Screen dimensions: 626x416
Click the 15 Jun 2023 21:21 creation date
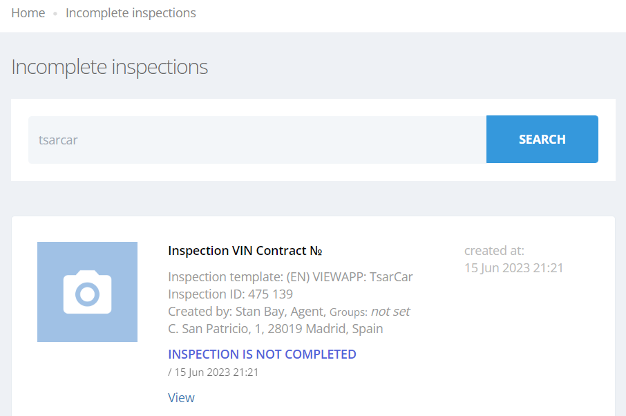coord(513,268)
